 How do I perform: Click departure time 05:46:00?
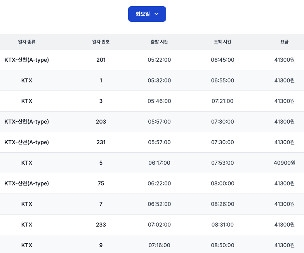click(159, 101)
